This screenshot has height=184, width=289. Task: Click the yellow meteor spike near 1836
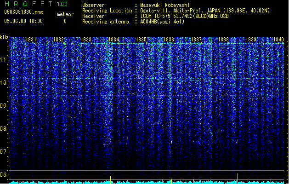pyautogui.click(x=171, y=181)
